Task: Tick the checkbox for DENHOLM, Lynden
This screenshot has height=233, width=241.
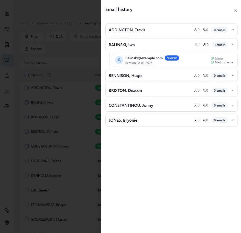Action: [x=27, y=176]
